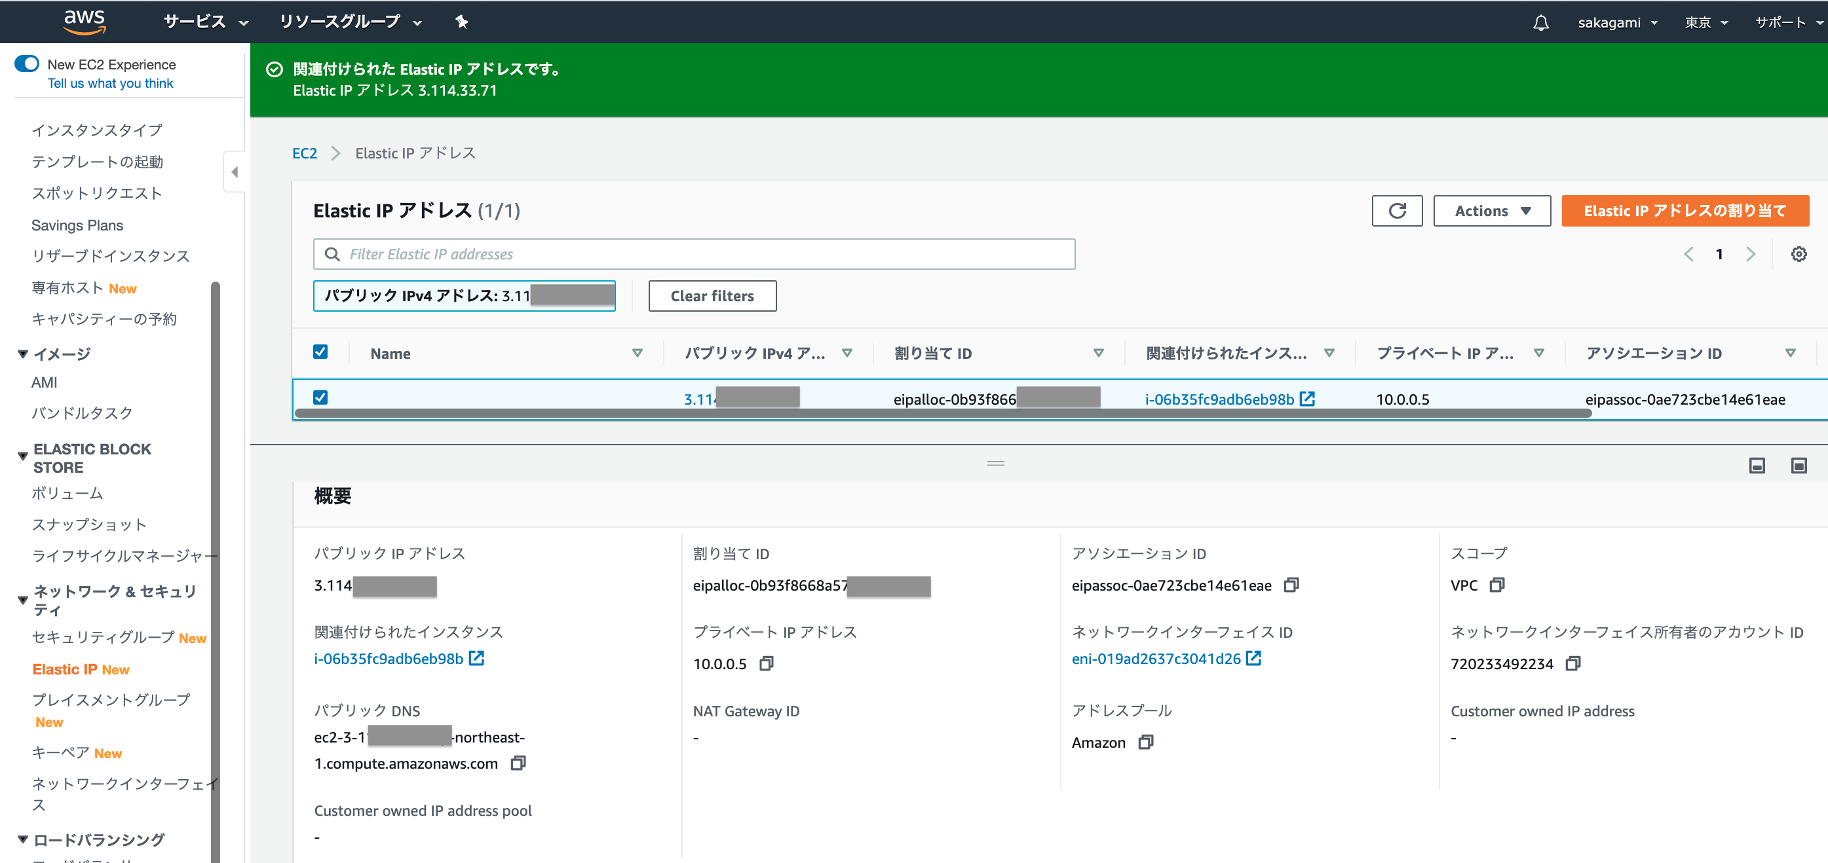
Task: Uncheck the select-all header checkbox
Action: (320, 352)
